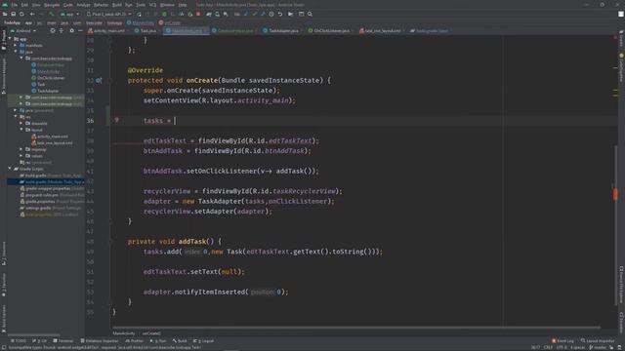
Task: Click the line separator in status bar
Action: tap(548, 347)
